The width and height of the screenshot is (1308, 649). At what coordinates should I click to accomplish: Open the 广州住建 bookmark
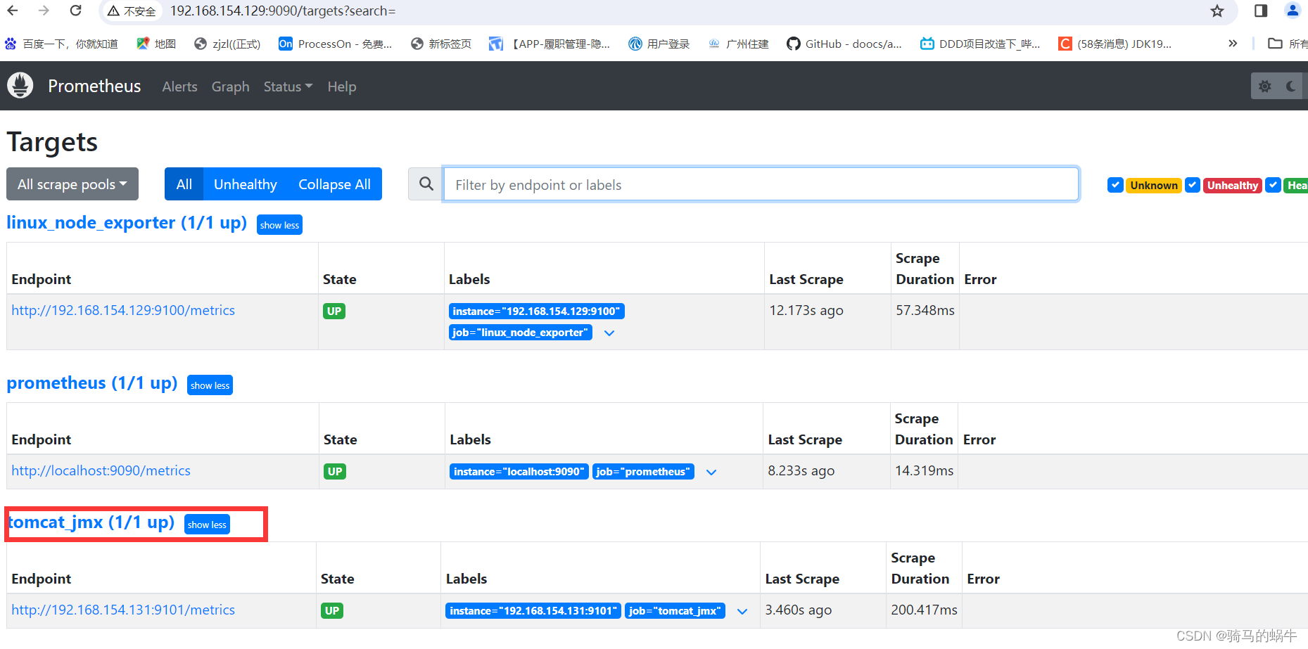pyautogui.click(x=738, y=44)
